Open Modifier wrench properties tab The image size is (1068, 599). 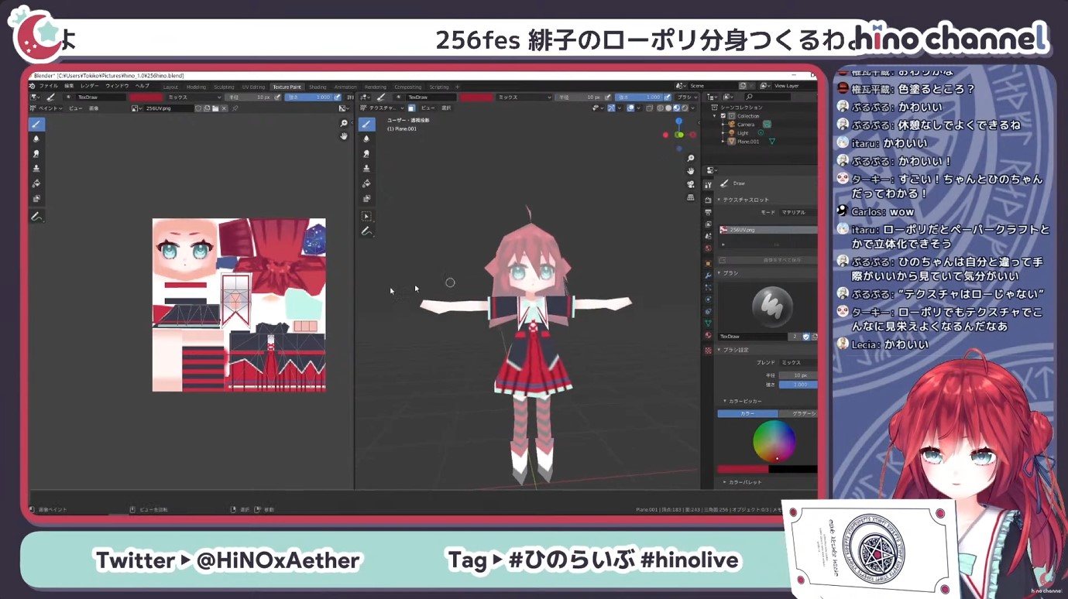pos(708,276)
